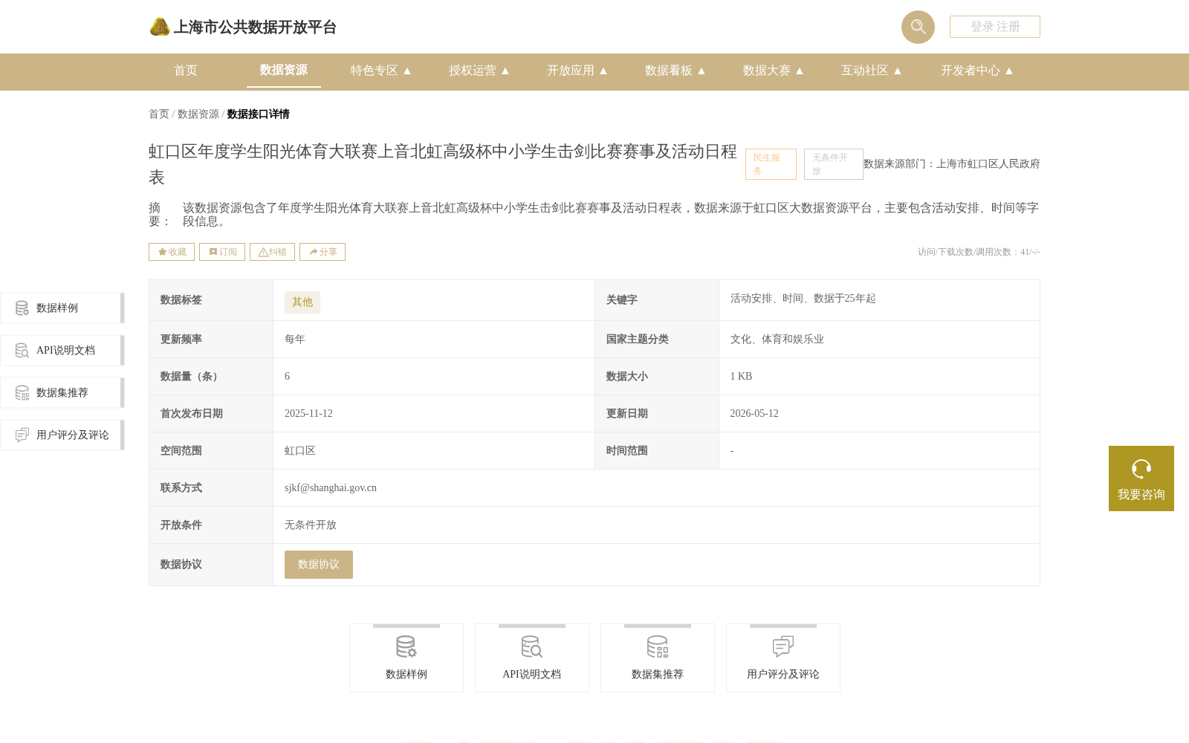Open 授权运营 menu item
Viewport: 1189px width, 743px height.
click(473, 71)
